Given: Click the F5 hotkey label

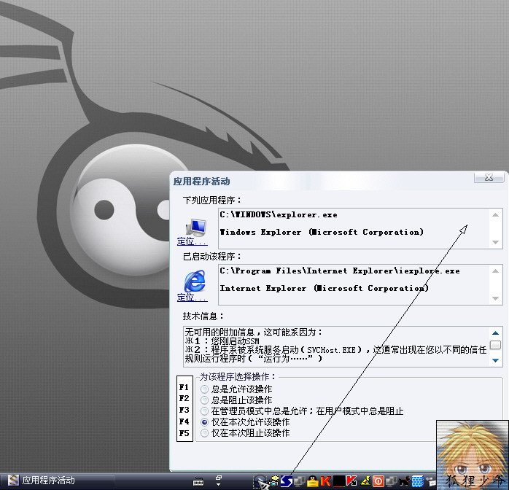Looking at the screenshot, I should (184, 433).
